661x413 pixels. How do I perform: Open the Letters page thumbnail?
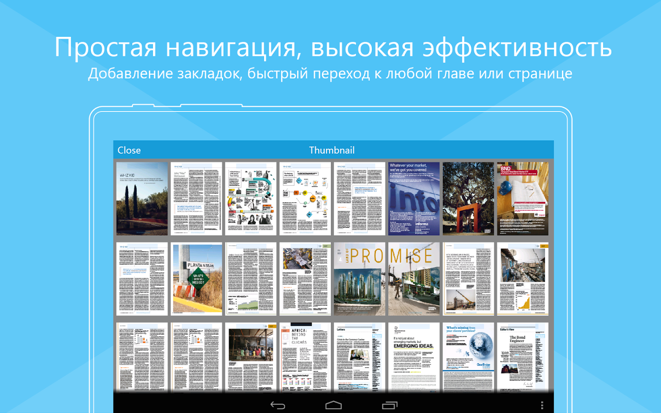click(359, 357)
